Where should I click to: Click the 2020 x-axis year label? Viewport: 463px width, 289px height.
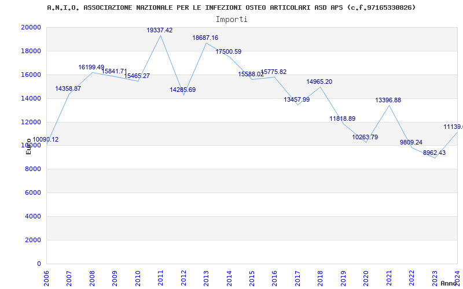(366, 278)
